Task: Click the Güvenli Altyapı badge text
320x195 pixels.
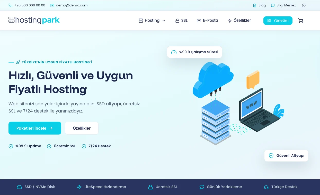Action: coord(290,156)
